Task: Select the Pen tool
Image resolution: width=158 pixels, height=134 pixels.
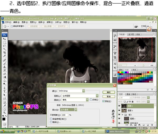Action: tap(4, 88)
